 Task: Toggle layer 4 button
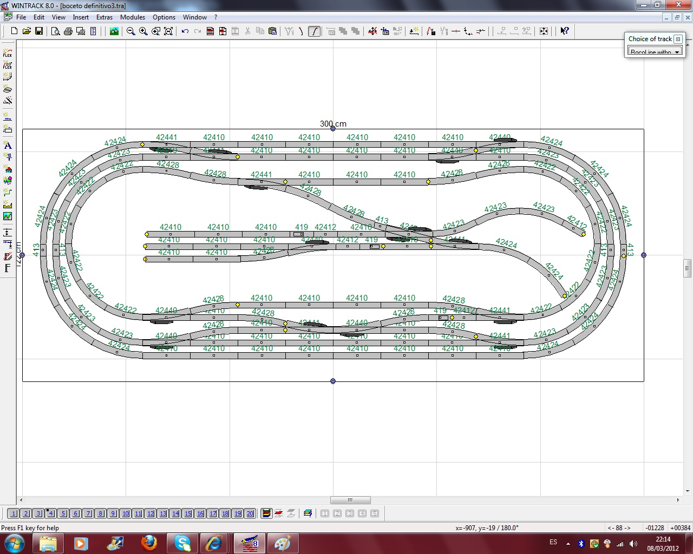51,513
